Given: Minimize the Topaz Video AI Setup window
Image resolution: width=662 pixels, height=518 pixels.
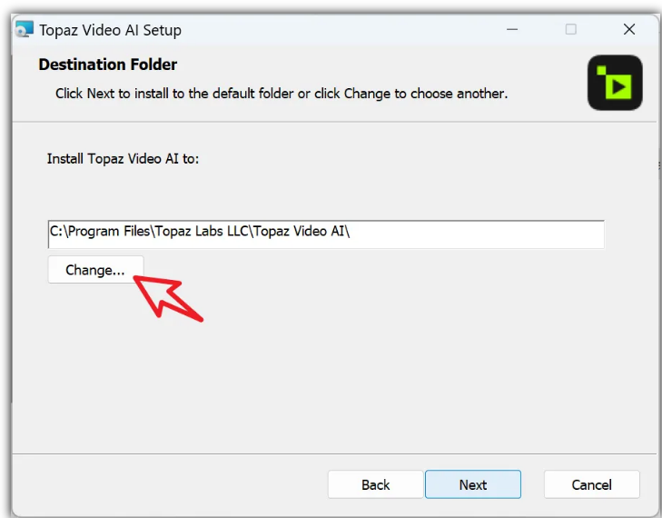Looking at the screenshot, I should click(x=513, y=29).
